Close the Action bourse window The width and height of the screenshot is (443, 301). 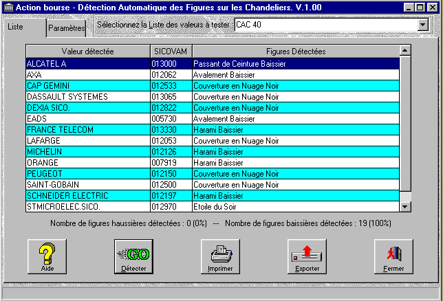pos(432,8)
